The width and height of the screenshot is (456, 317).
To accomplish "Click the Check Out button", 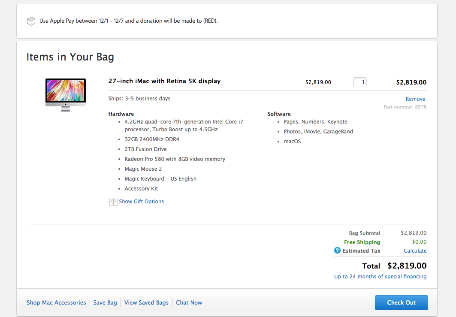I will (x=402, y=302).
